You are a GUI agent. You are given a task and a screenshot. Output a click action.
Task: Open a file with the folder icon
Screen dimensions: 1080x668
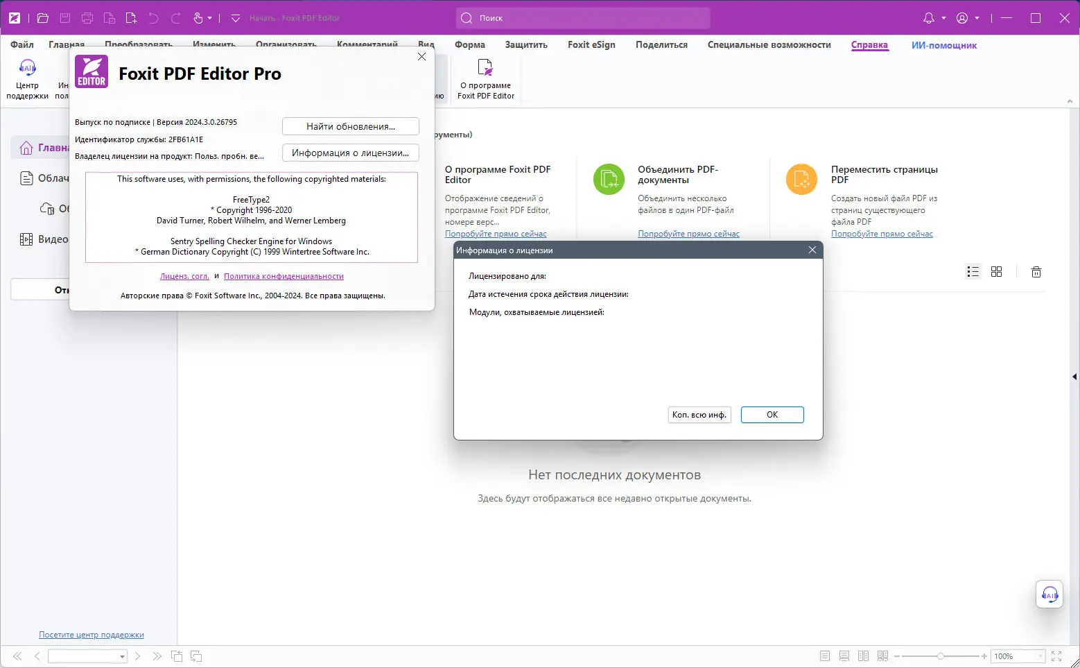point(42,18)
